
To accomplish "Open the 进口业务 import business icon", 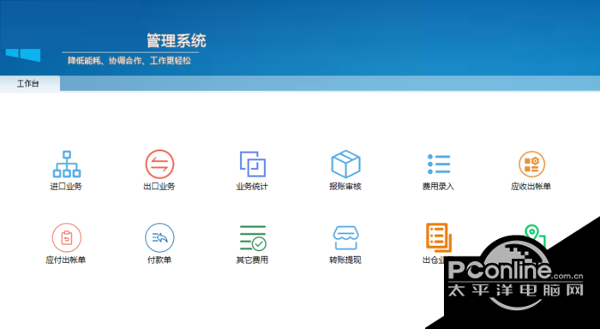I will tap(67, 164).
